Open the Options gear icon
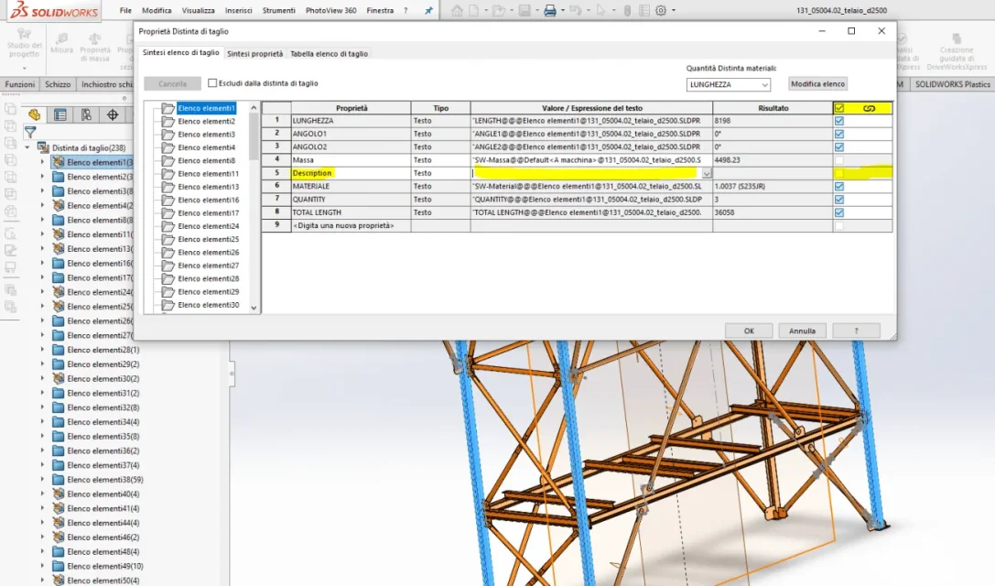Viewport: 995px width, 586px height. point(661,10)
